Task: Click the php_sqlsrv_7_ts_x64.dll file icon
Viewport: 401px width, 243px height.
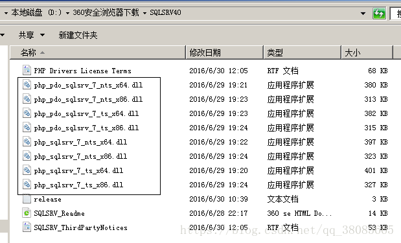Action: tap(27, 170)
